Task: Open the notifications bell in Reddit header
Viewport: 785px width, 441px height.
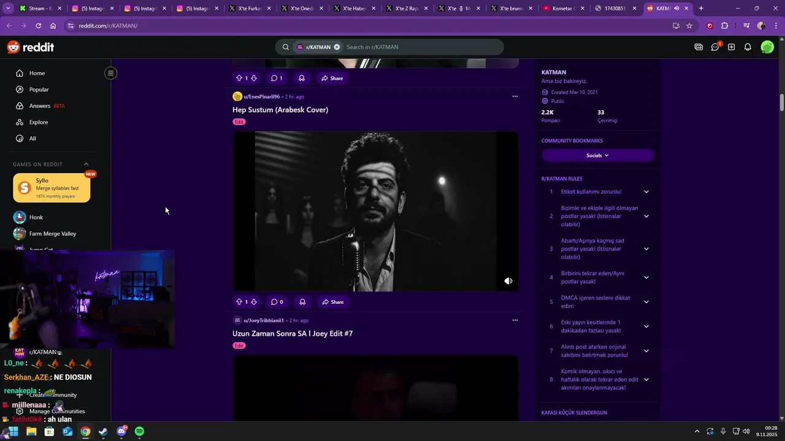Action: coord(748,47)
